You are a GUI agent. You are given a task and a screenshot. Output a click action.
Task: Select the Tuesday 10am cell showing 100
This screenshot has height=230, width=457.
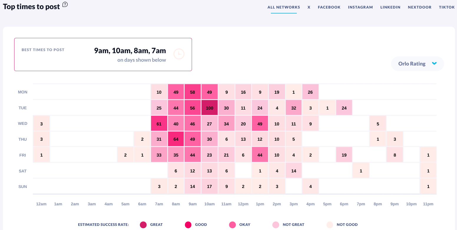(x=209, y=108)
